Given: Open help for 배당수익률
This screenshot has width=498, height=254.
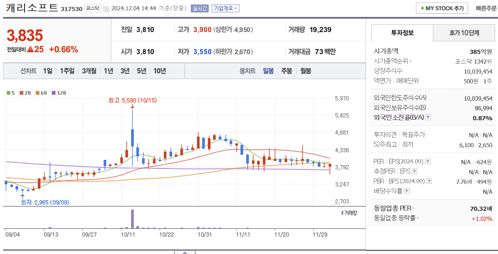Looking at the screenshot, I should point(406,191).
